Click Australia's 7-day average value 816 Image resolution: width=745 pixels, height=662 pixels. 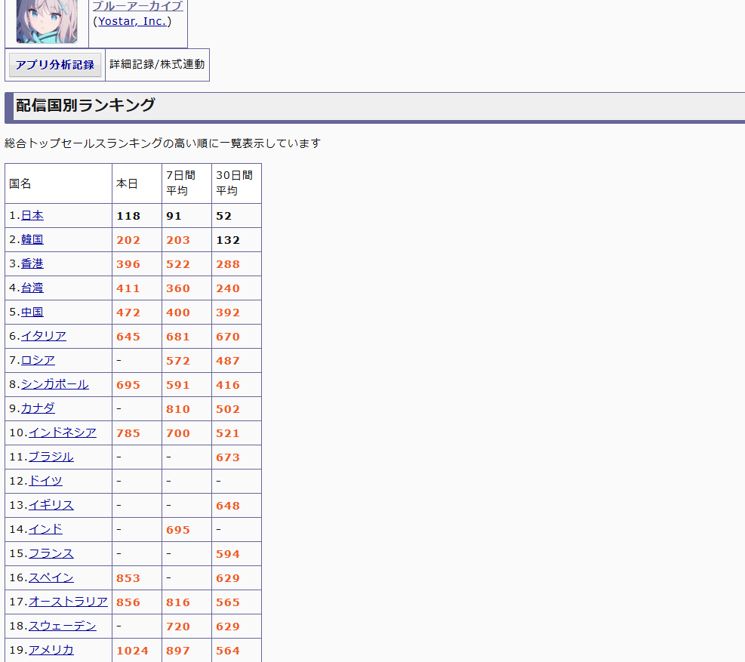(x=178, y=602)
